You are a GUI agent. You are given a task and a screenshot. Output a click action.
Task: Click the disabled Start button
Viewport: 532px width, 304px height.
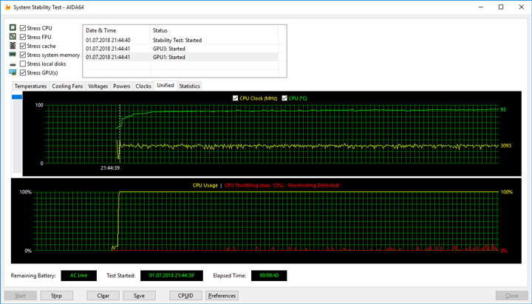(x=21, y=296)
